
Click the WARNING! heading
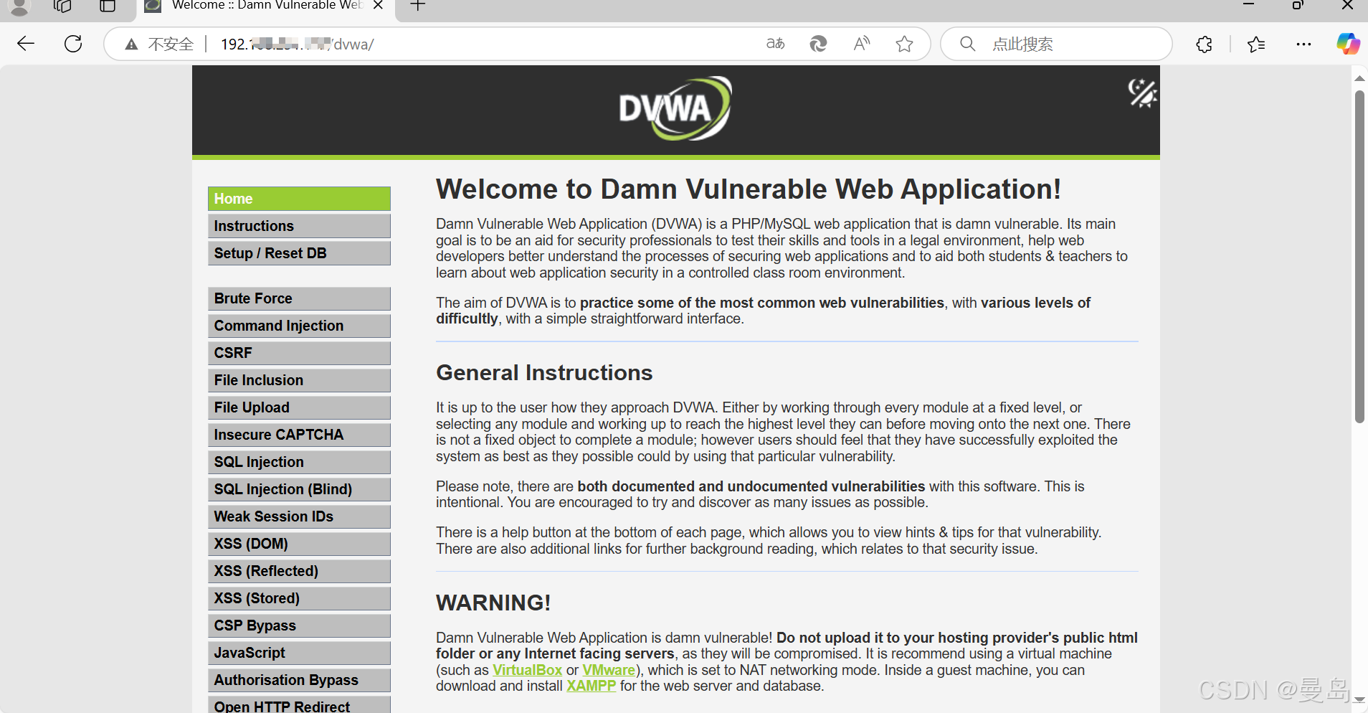tap(493, 603)
